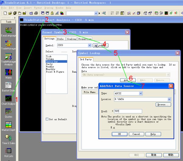Click the pencil drawing toolbar icon
This screenshot has width=183, height=161.
57,13
